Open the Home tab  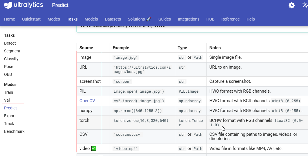click(10, 19)
